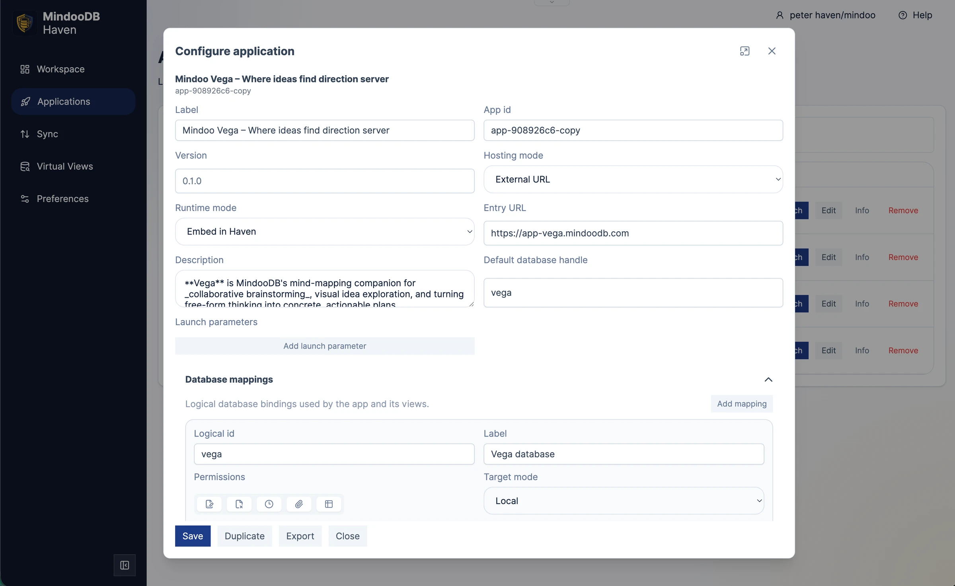Enable the attachments permission paperclip icon
Viewport: 955px width, 586px height.
click(x=299, y=504)
